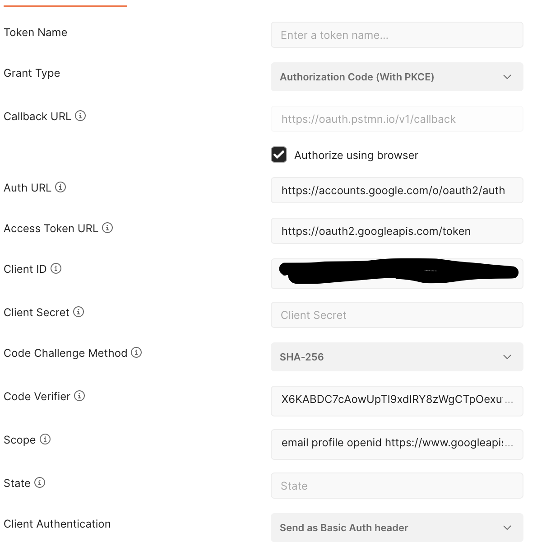537x552 pixels.
Task: Click the Code Challenge Method info icon
Action: [x=136, y=353]
